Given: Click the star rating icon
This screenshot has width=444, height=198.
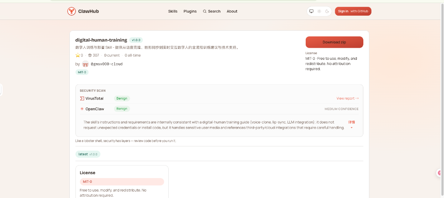Looking at the screenshot, I should click(78, 55).
